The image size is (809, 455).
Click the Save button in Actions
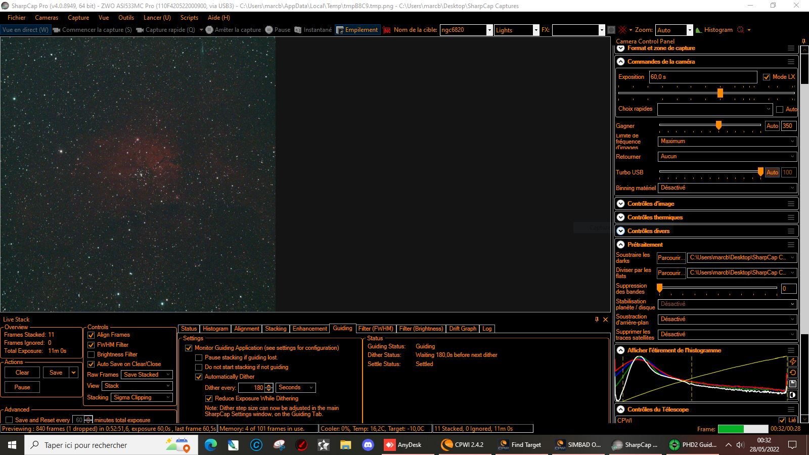56,373
